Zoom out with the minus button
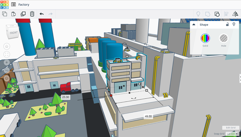The width and height of the screenshot is (241, 137). [6, 70]
